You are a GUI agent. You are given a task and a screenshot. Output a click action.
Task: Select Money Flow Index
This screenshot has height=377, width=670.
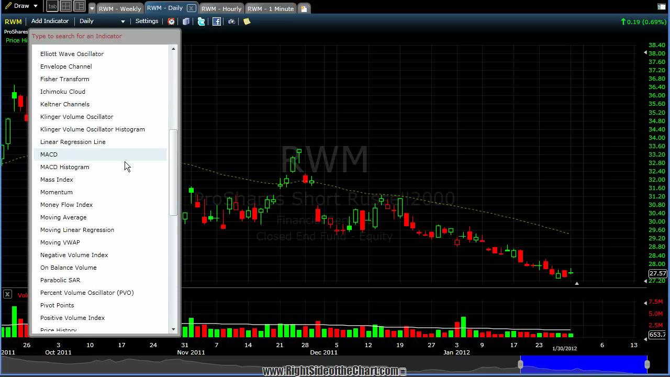(100, 205)
